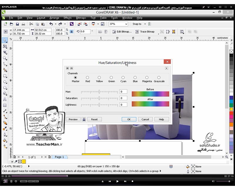Image resolution: width=235 pixels, height=190 pixels.
Task: Toggle the lock ratio icon
Action: click(x=72, y=32)
